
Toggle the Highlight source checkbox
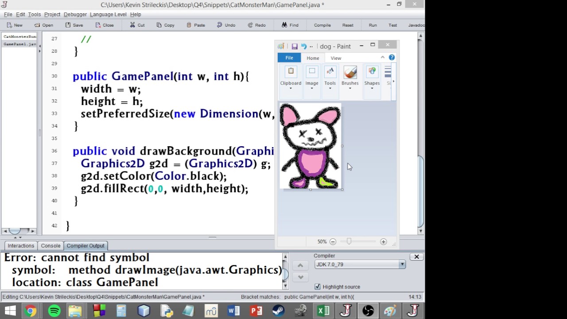pos(317,287)
